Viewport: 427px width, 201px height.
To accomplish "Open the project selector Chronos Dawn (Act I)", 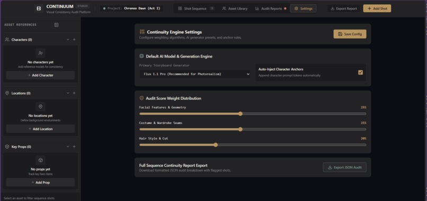I will 131,8.
